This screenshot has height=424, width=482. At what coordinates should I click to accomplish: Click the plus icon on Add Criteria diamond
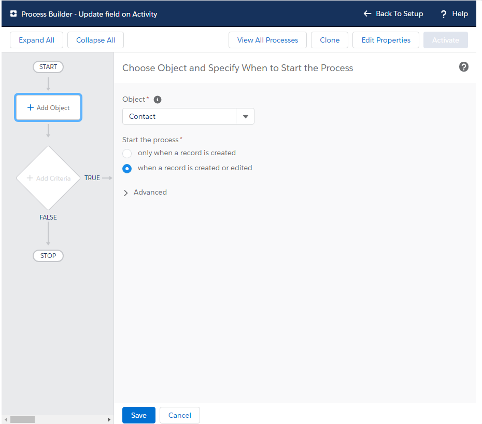pos(30,178)
